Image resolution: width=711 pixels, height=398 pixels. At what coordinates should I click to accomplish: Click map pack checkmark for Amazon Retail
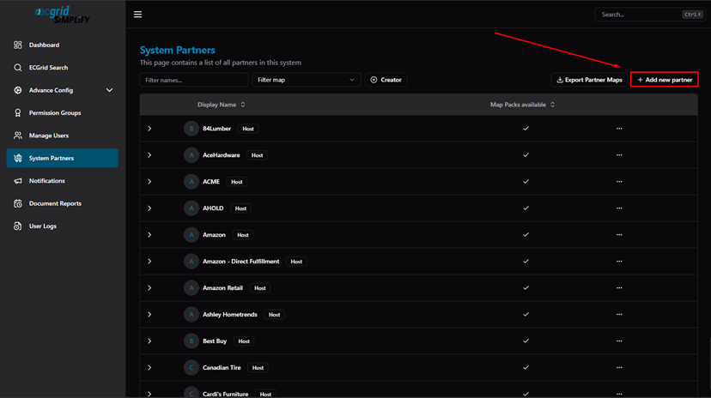pos(526,288)
